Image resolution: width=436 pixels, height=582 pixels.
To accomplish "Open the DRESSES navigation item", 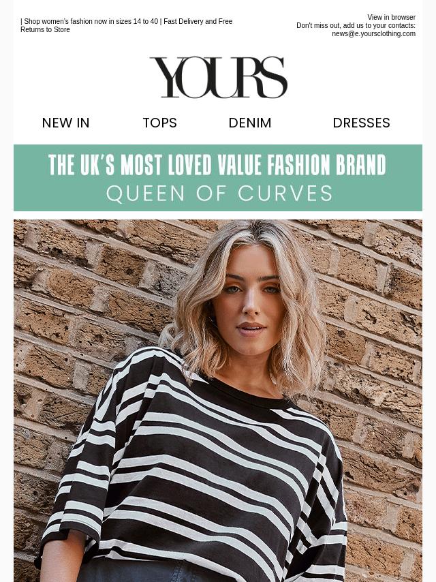I will pyautogui.click(x=362, y=123).
